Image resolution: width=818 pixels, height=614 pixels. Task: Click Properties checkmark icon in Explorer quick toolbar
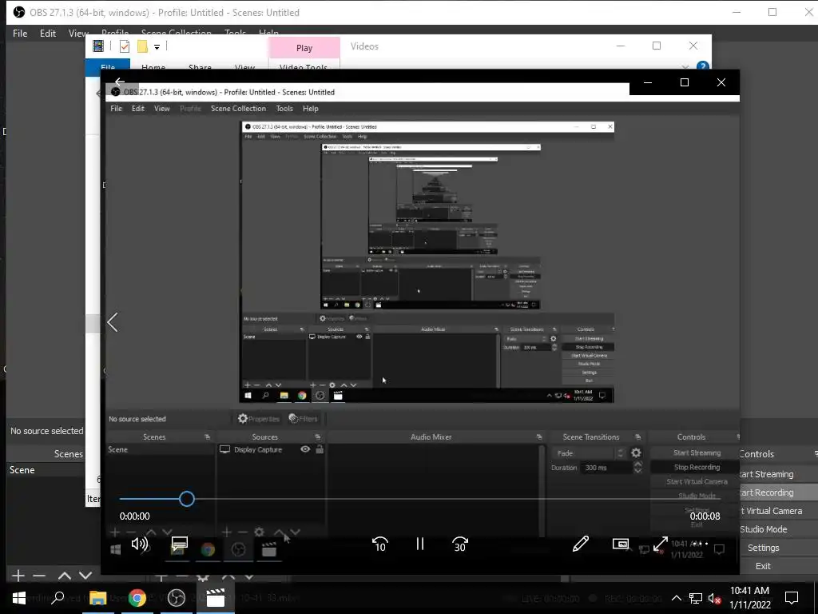pyautogui.click(x=124, y=46)
